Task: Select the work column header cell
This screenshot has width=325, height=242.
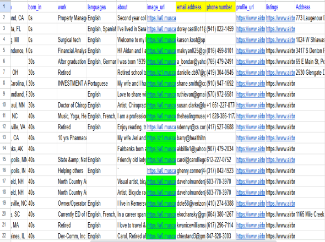Action: (72, 7)
